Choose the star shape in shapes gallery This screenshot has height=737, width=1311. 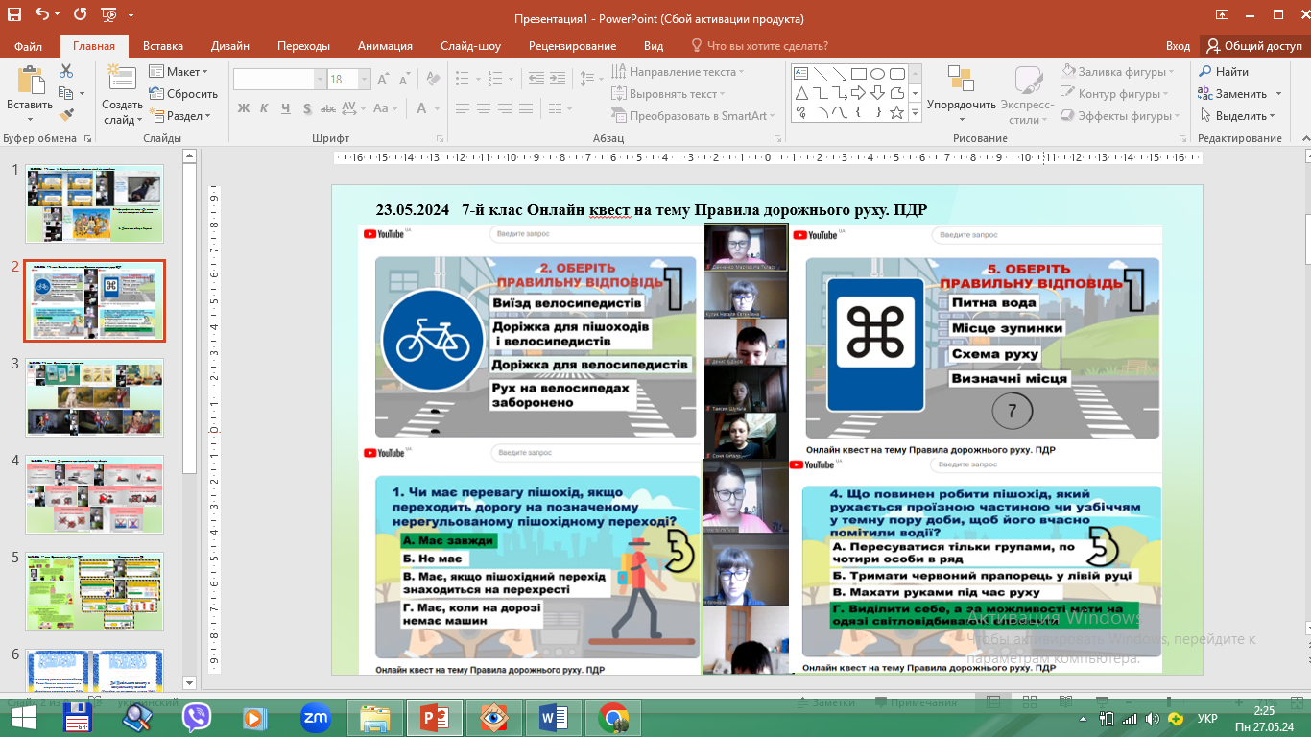[x=896, y=112]
